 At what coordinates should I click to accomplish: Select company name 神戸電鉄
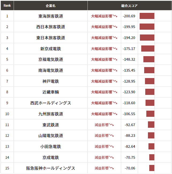(x=51, y=81)
